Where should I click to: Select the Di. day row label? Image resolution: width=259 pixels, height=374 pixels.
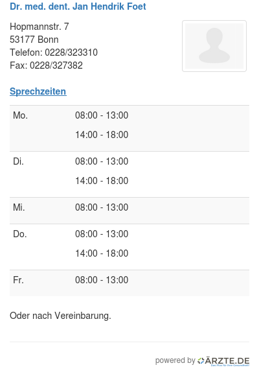(18, 161)
